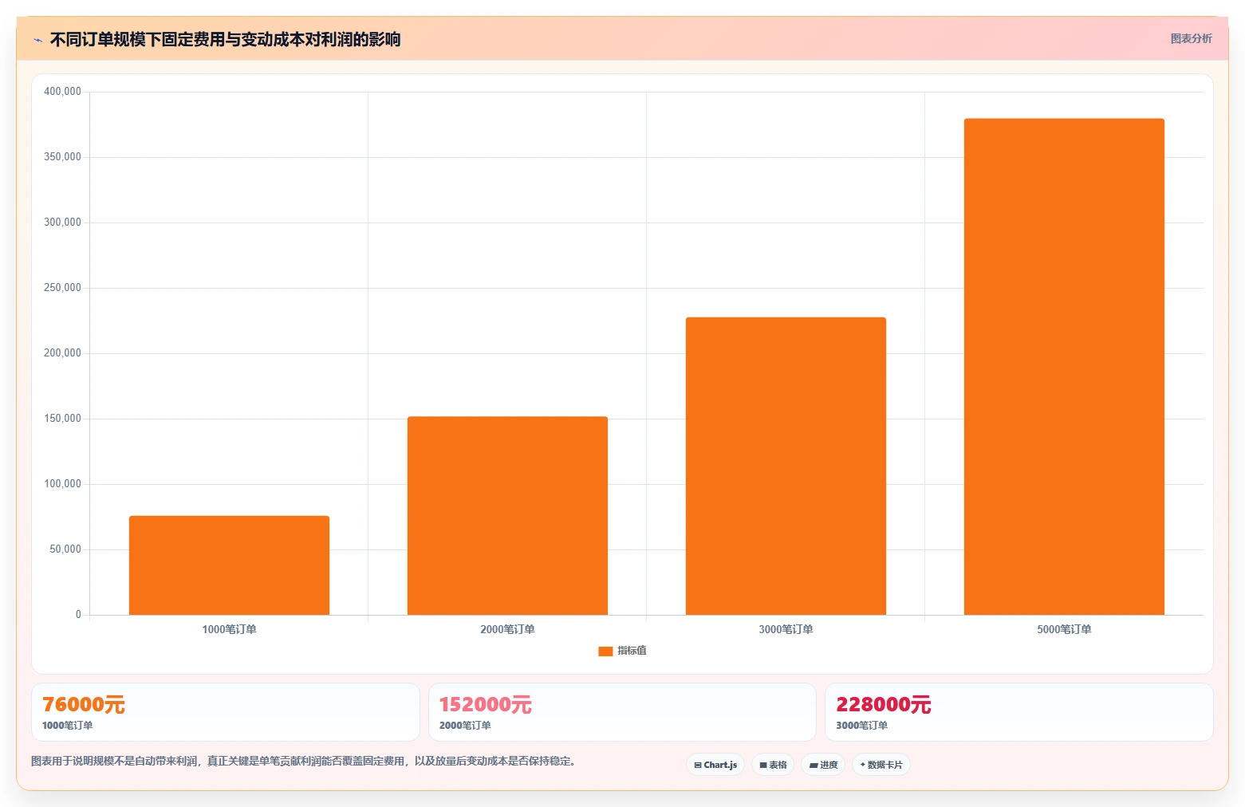The height and width of the screenshot is (807, 1245).
Task: Click the 150,000 y-axis label
Action: (62, 419)
